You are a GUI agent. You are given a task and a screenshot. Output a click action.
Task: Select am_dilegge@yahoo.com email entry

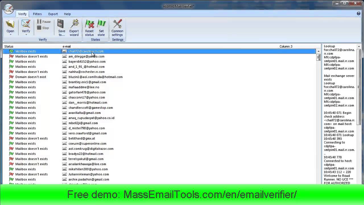pos(86,56)
